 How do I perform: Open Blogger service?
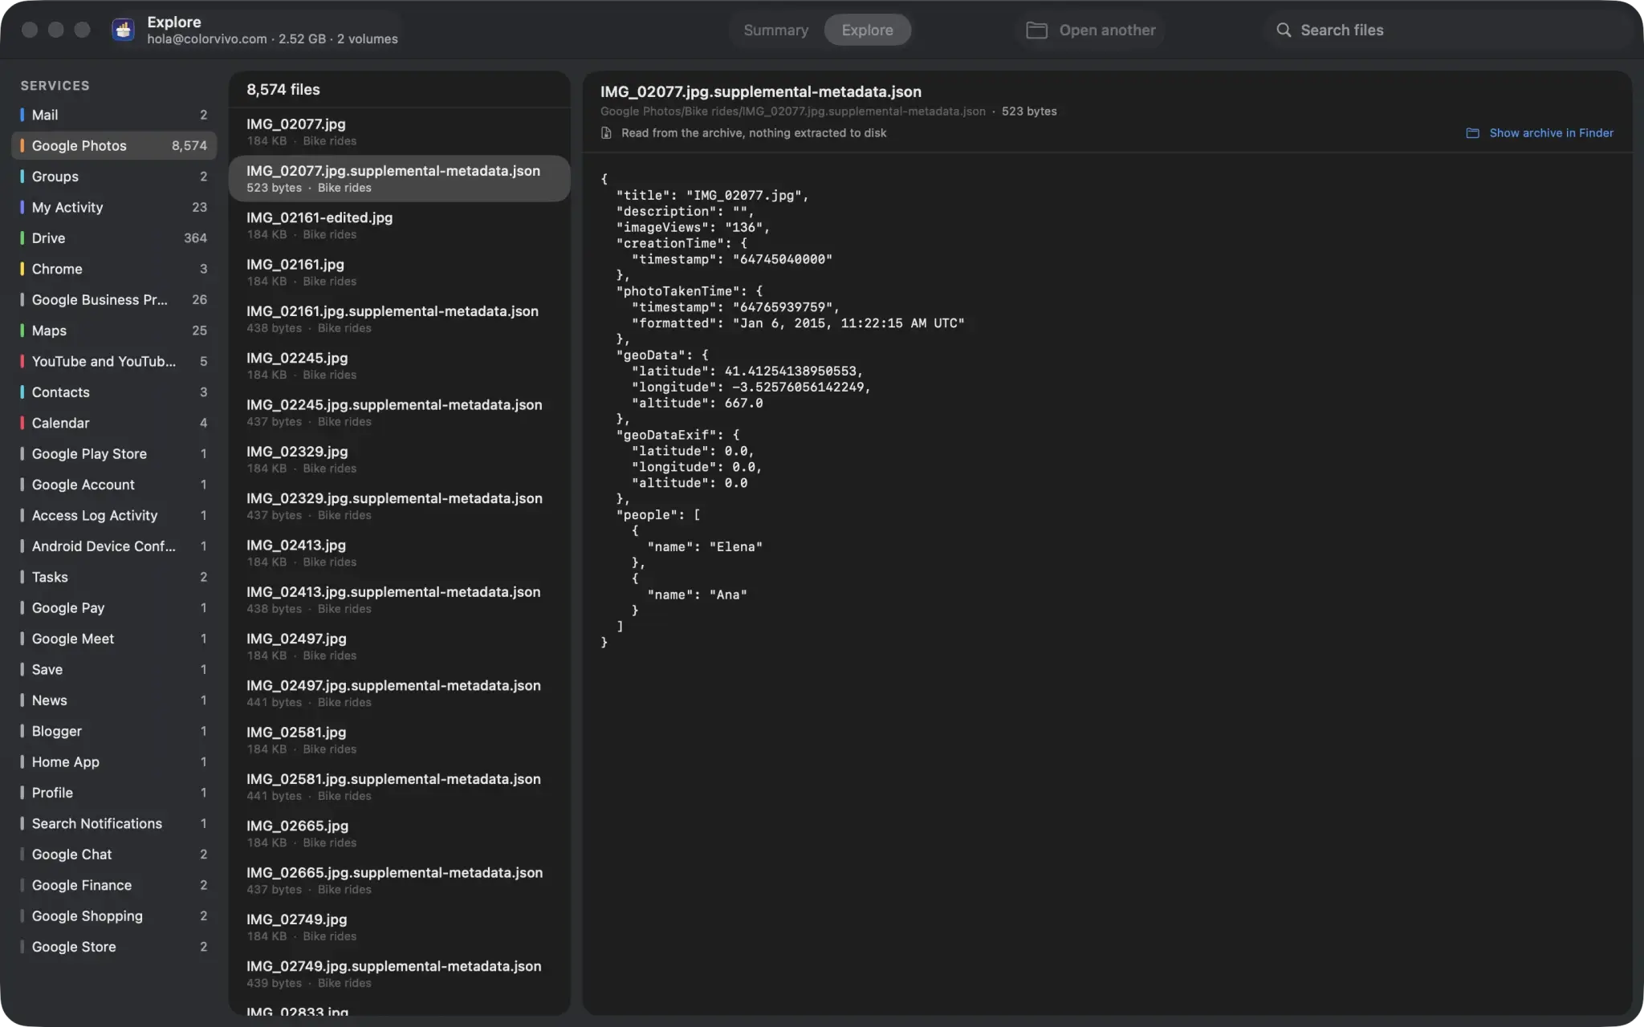114,732
